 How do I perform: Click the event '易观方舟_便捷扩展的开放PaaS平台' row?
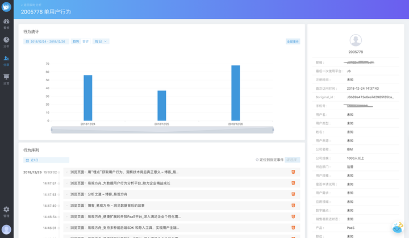[x=182, y=216]
